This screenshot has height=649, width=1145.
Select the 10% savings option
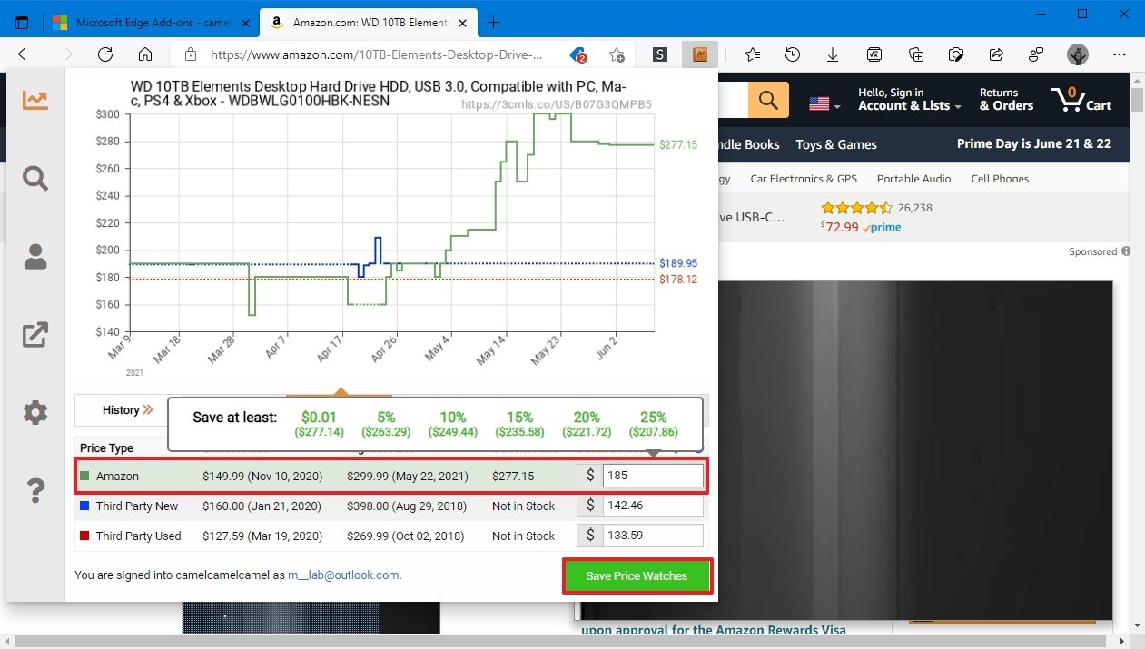tap(453, 424)
